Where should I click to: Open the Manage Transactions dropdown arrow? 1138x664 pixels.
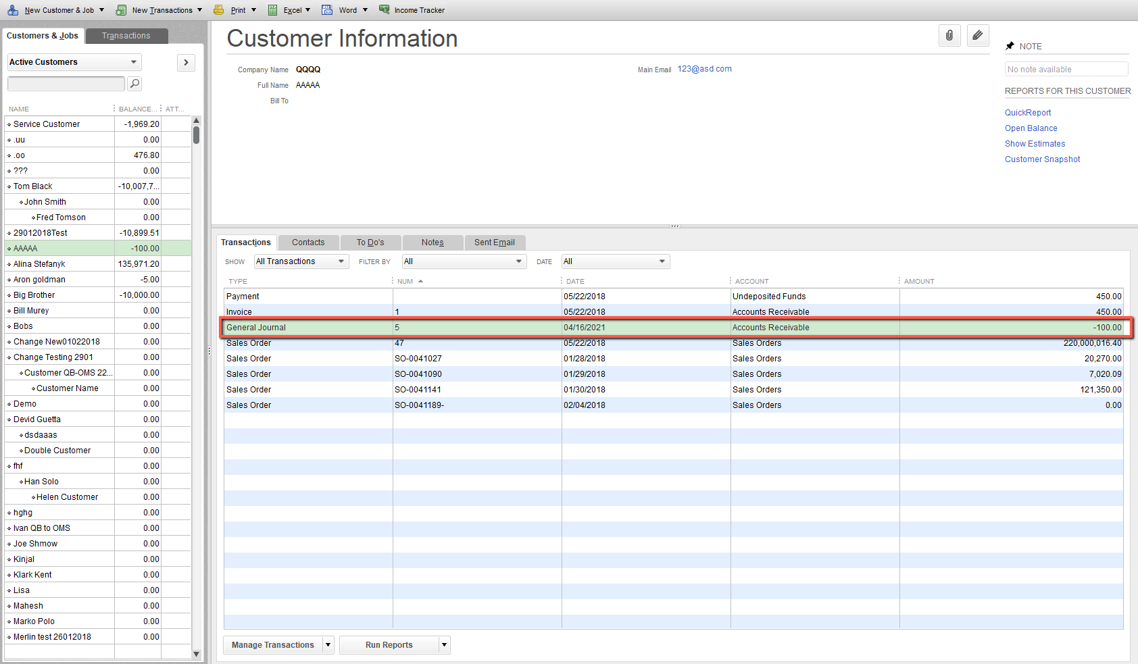pyautogui.click(x=328, y=645)
